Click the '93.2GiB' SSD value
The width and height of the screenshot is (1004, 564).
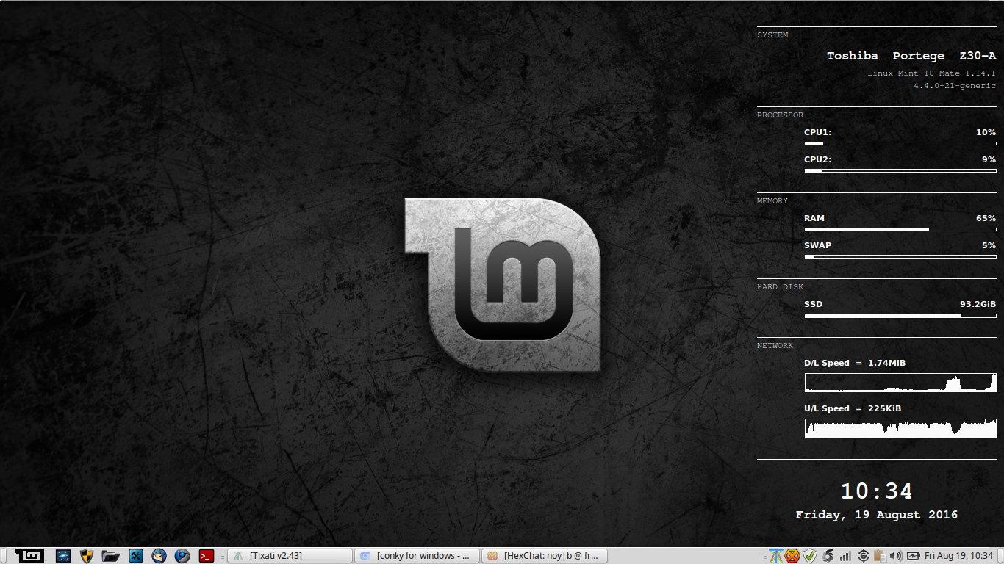coord(978,304)
